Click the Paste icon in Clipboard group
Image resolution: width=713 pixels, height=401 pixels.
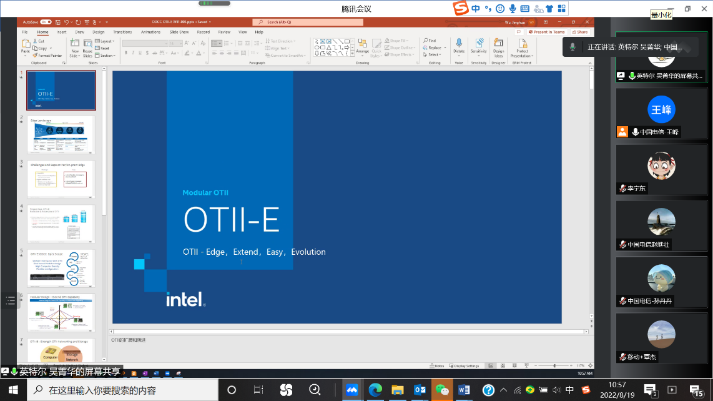(x=26, y=44)
